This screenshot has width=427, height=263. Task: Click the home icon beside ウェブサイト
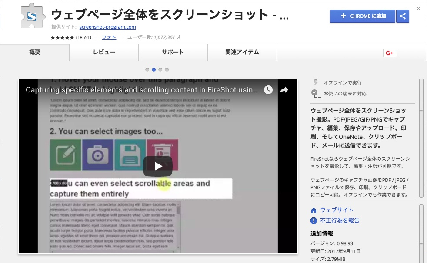[314, 210]
